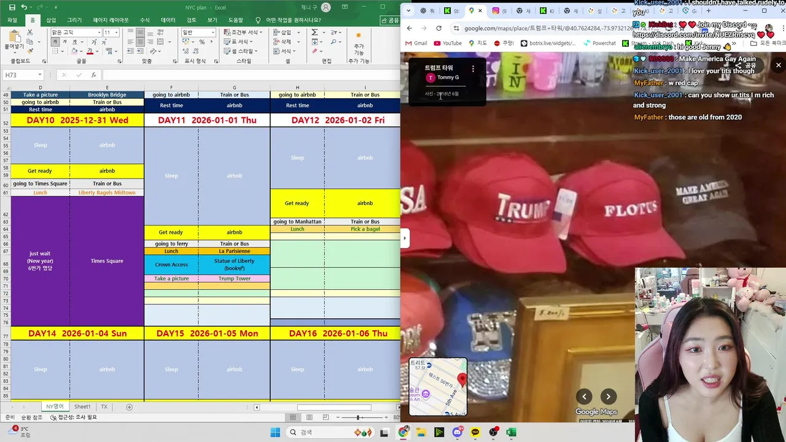
Task: Click the eraser Clear icon
Action: (x=315, y=51)
